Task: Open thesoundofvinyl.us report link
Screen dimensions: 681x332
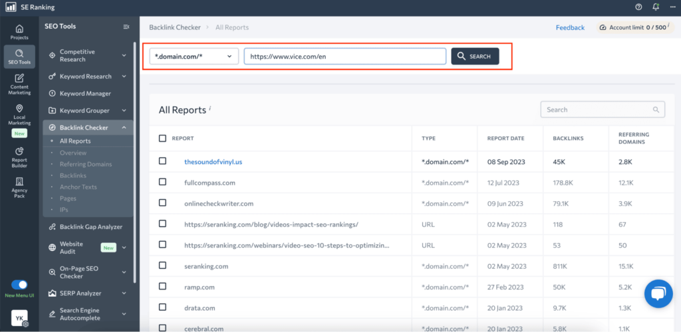Action: tap(213, 161)
